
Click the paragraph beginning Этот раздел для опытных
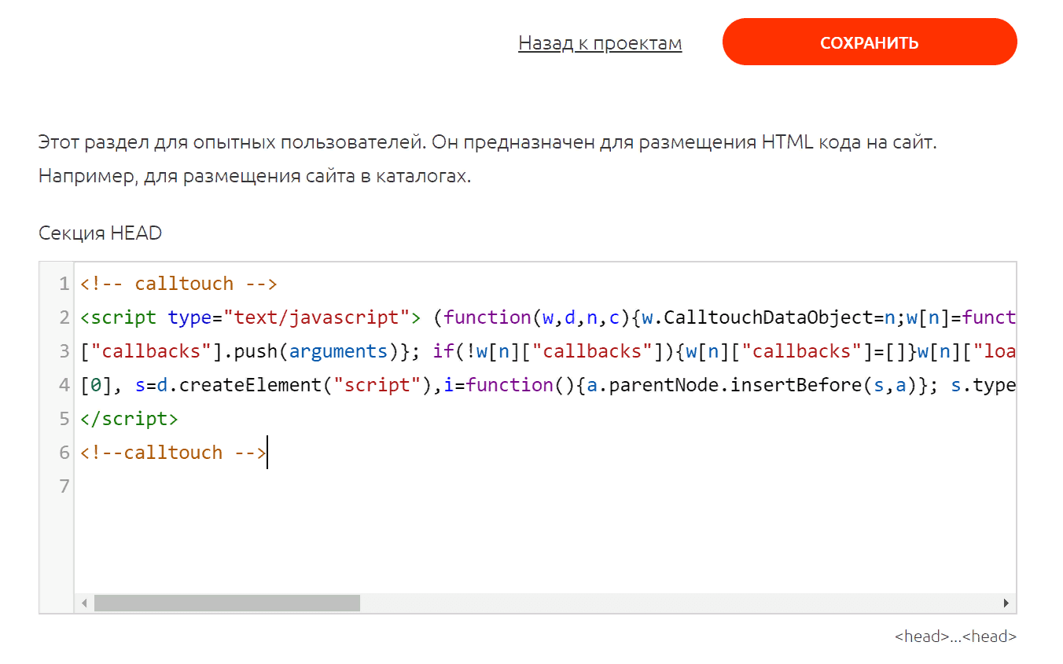coord(487,160)
